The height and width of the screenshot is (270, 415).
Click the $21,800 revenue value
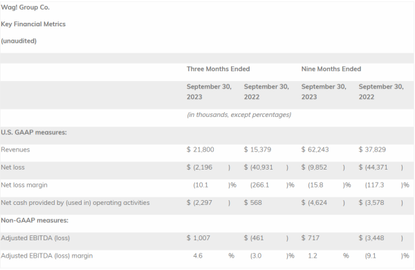click(201, 150)
